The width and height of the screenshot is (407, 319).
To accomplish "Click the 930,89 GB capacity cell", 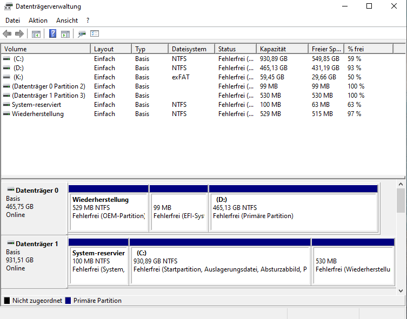I will point(273,59).
